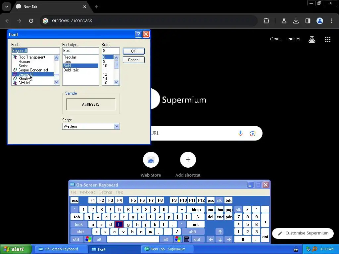Image resolution: width=339 pixels, height=254 pixels.
Task: Open Settings menu in On-Screen Keyboard
Action: click(106, 192)
